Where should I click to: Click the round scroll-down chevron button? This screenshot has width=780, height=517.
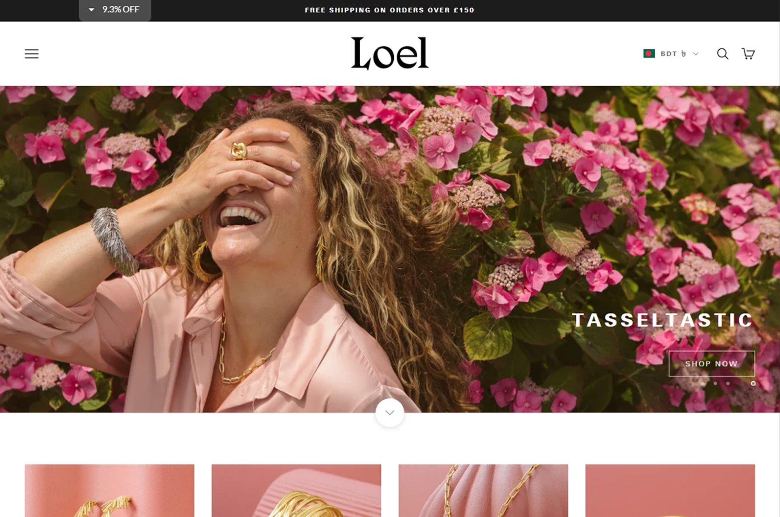click(x=390, y=413)
